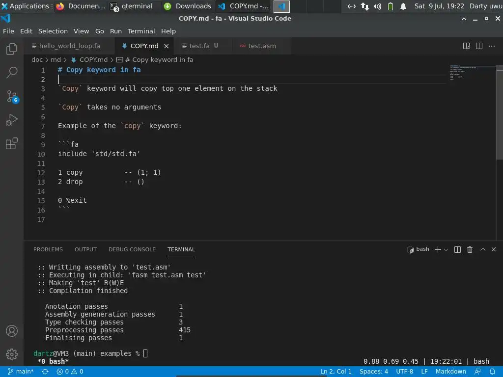Switch to the DEBUG CONSOLE panel tab
The image size is (503, 377).
(x=132, y=249)
